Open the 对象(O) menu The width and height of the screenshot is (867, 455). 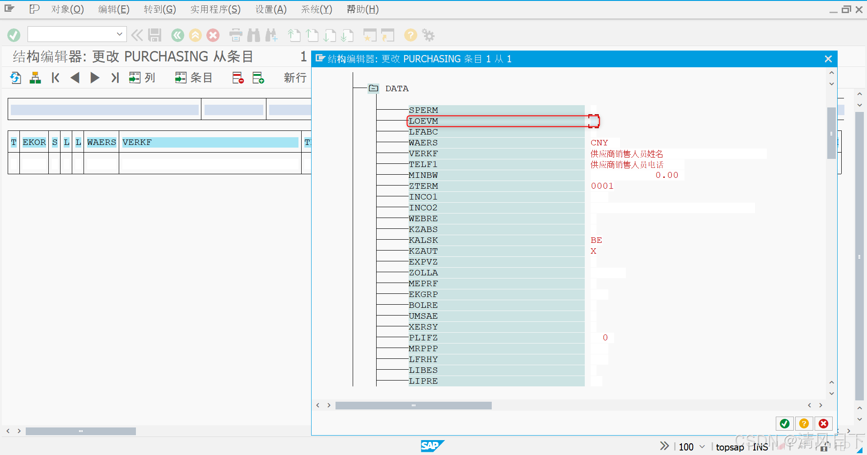click(x=67, y=9)
